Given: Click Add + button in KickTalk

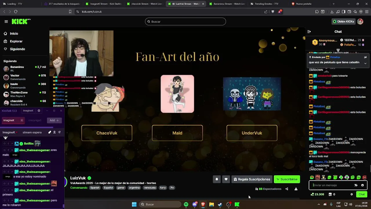Looking at the screenshot, I should pyautogui.click(x=54, y=120).
